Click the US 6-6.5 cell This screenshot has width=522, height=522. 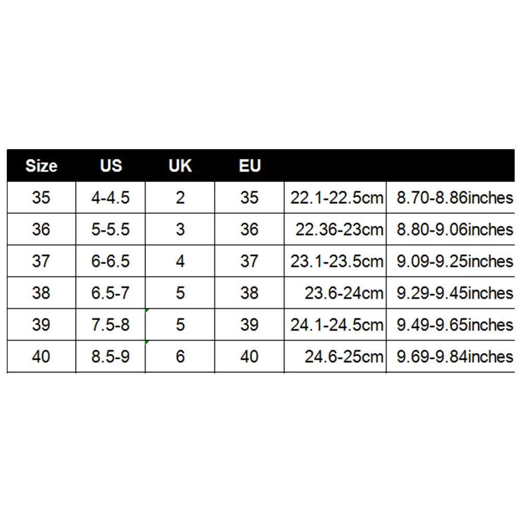111,261
